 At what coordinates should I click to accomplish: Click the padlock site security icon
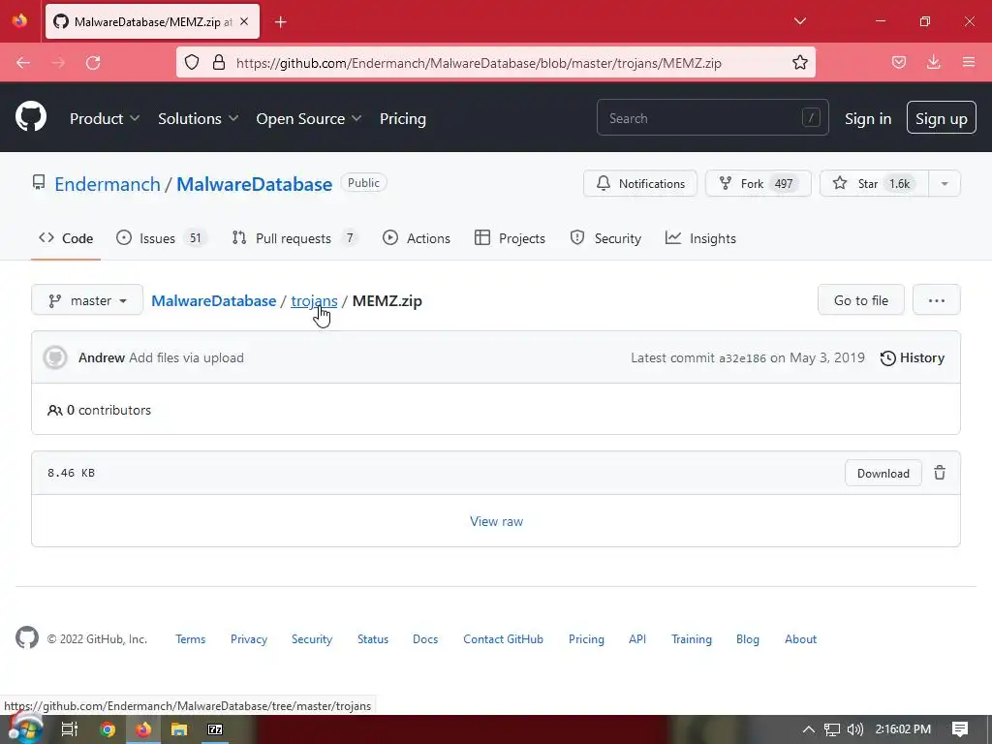(219, 63)
